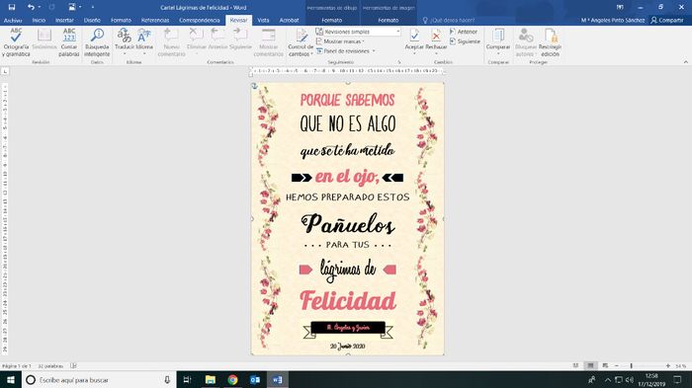
Task: Click the Idioma language icon
Action: [144, 36]
